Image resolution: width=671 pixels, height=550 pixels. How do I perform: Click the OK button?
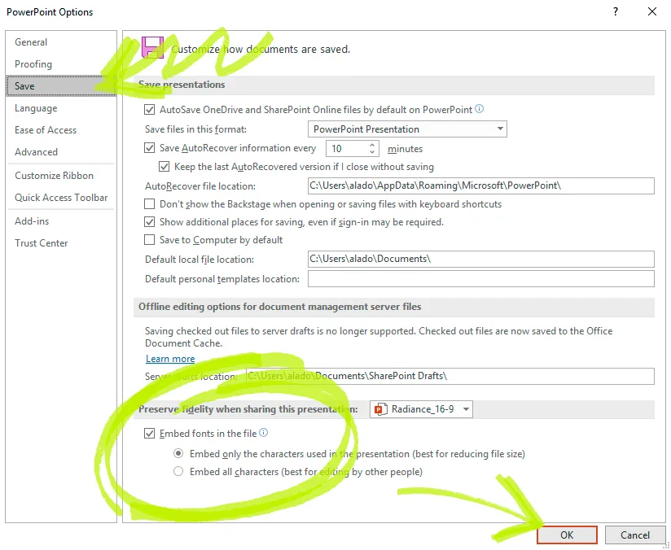(567, 535)
